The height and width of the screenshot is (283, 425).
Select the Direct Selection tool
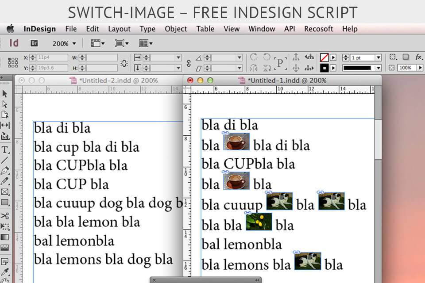coord(6,104)
